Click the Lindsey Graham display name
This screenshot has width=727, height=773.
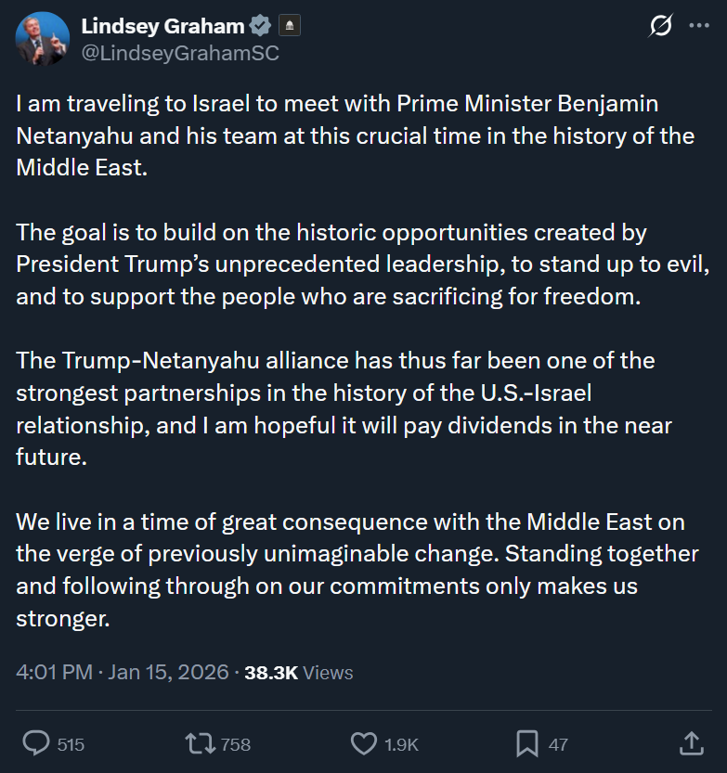[162, 26]
